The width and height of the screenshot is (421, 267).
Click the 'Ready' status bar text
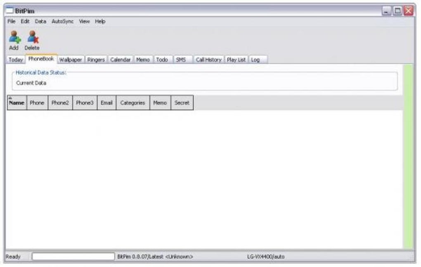pos(13,257)
